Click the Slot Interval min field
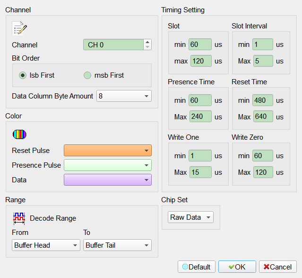This screenshot has width=302, height=278. click(x=263, y=45)
